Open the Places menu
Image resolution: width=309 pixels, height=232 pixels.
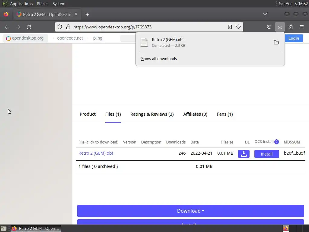coord(43,4)
